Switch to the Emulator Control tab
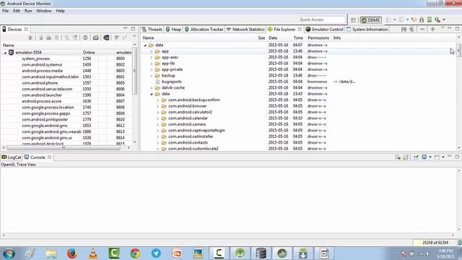 pyautogui.click(x=324, y=29)
